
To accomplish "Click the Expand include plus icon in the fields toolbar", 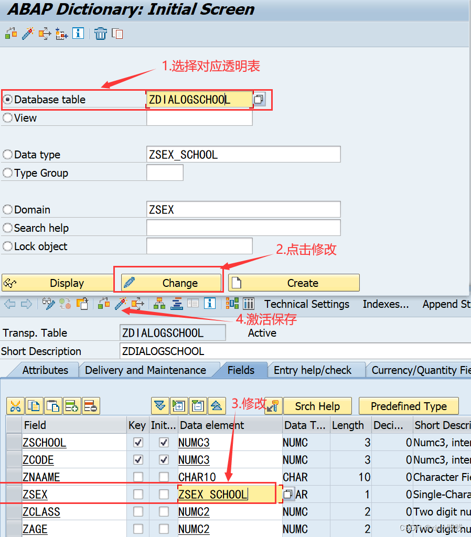I will tap(179, 406).
